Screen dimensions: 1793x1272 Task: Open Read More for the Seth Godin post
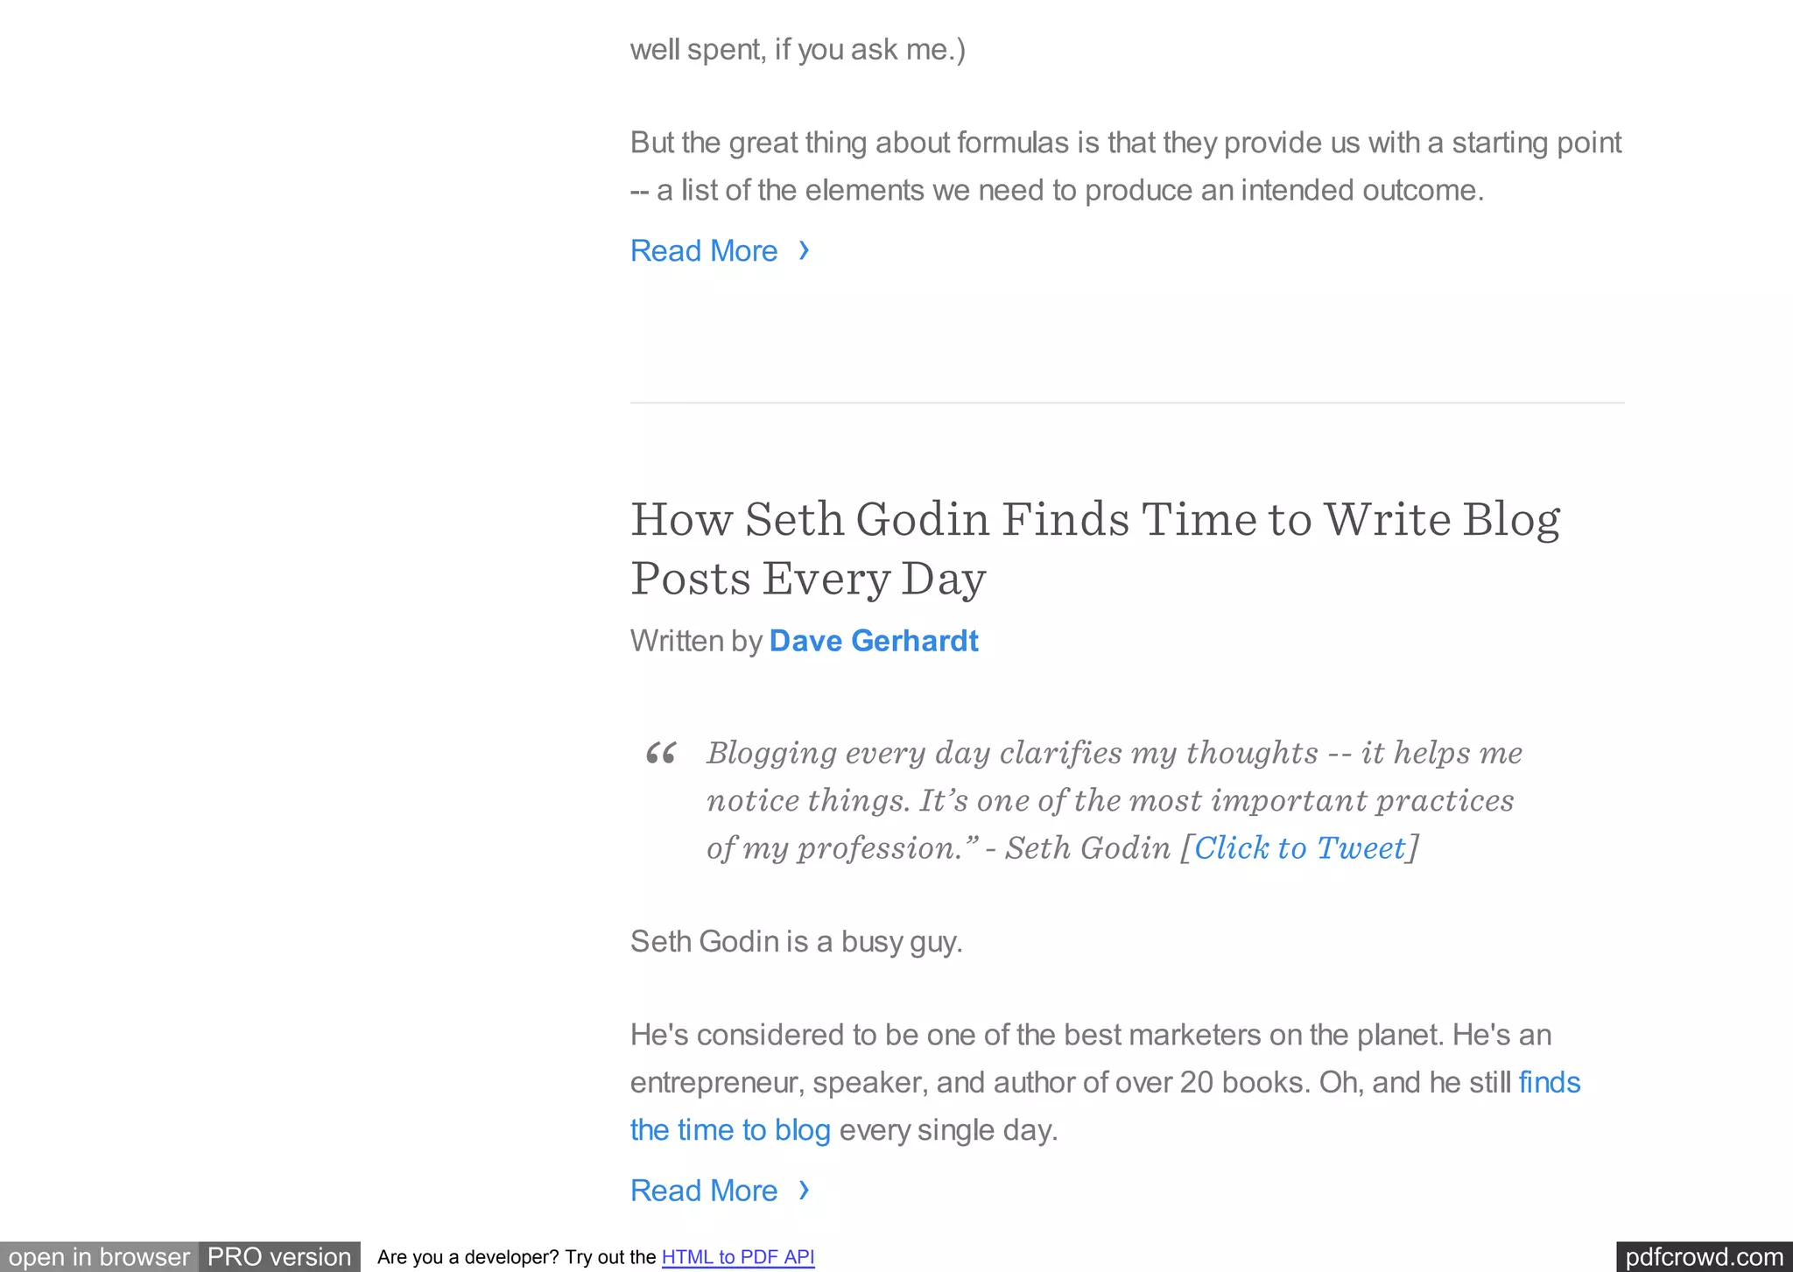[704, 1191]
